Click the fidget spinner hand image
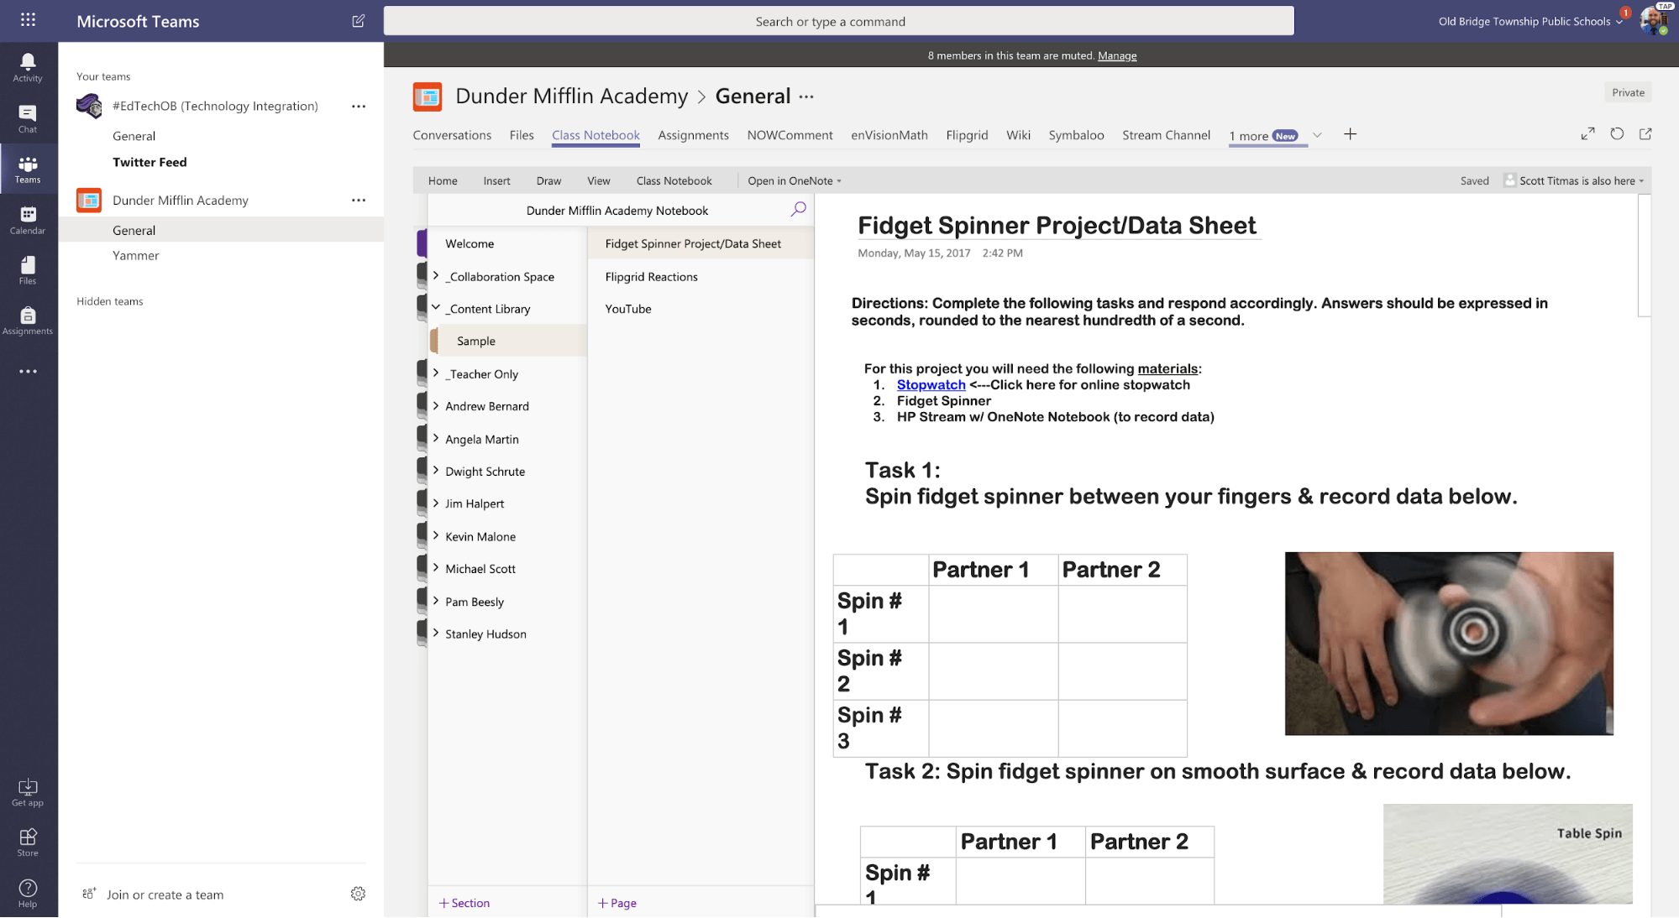Image resolution: width=1679 pixels, height=918 pixels. tap(1449, 644)
